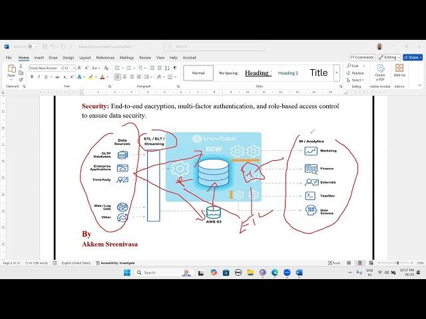
Task: Click the Decrease Indent icon
Action: (x=152, y=68)
